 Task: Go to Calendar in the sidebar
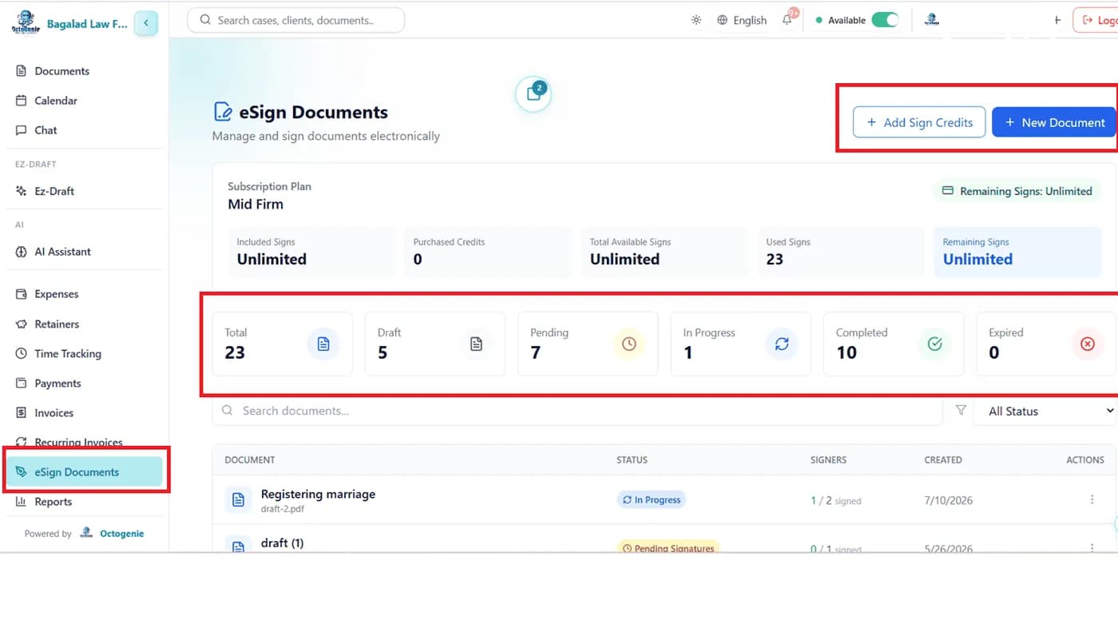click(85, 101)
